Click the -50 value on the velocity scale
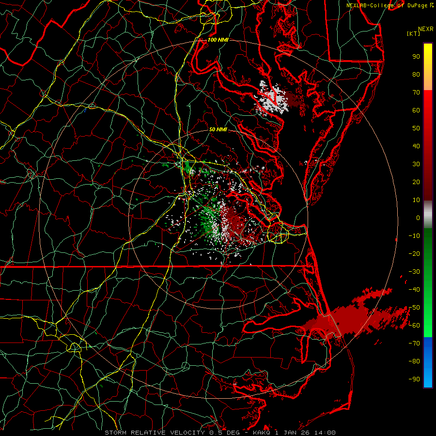Screen dimensions: 436x436 click(414, 308)
